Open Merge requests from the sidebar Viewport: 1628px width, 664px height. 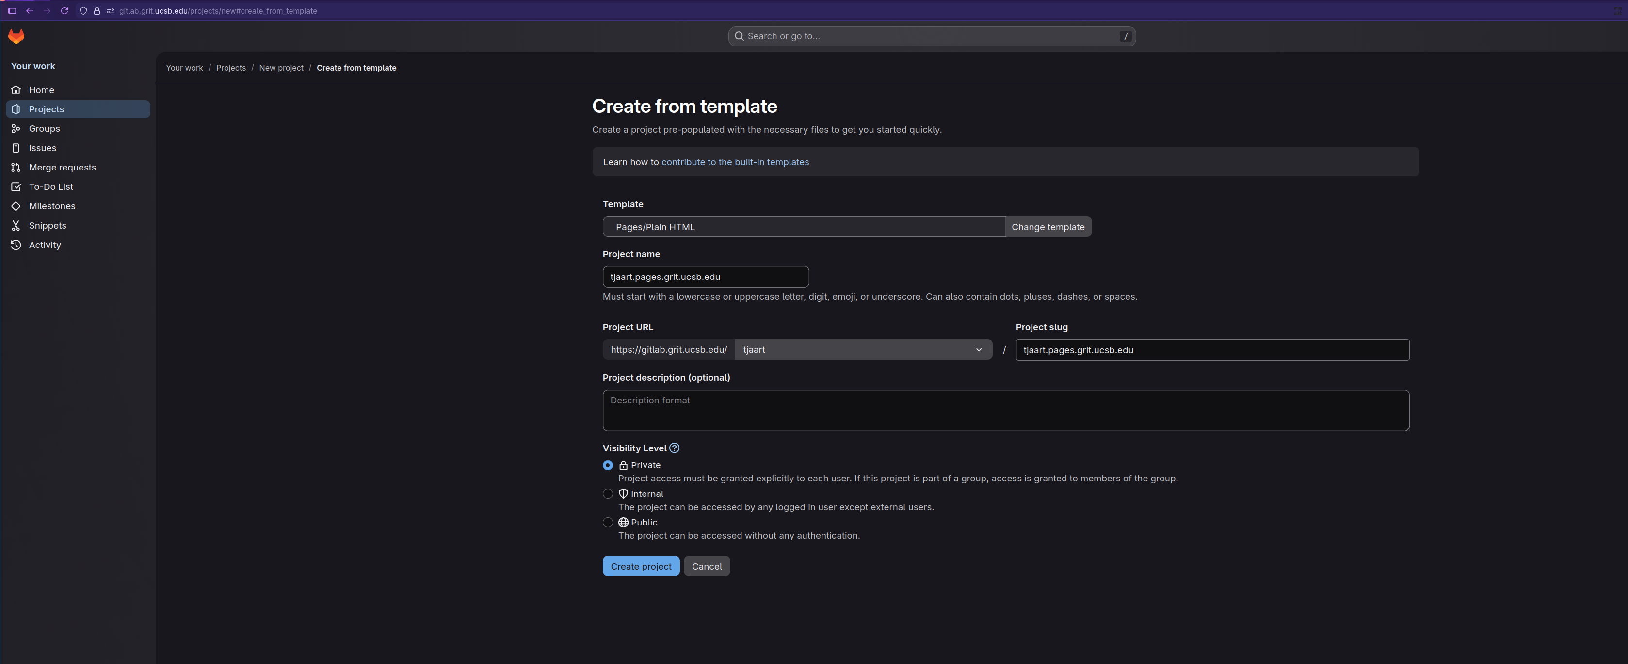(62, 167)
